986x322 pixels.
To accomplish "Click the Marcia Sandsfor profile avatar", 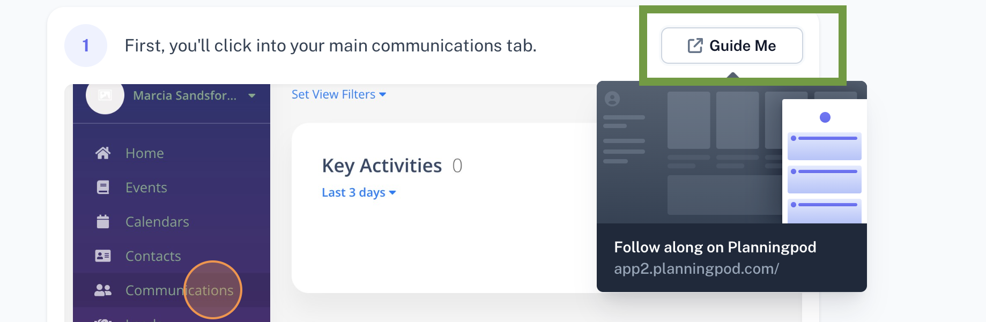I will 105,95.
